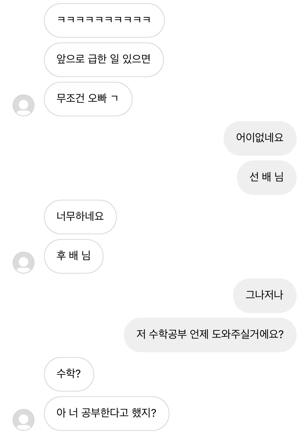Click the word 오빠 in the received message
The height and width of the screenshot is (433, 306).
coord(97,98)
